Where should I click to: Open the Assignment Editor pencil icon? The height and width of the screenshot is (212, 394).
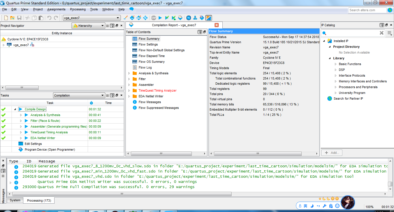click(x=125, y=18)
